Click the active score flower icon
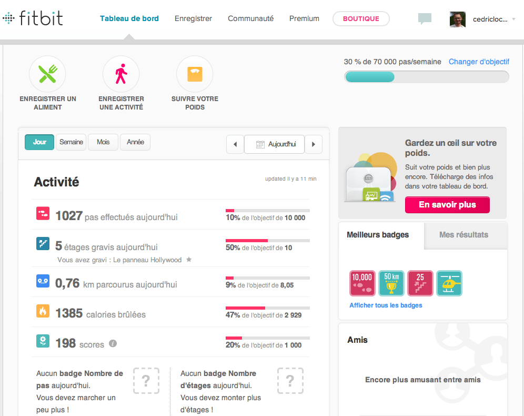 43,341
